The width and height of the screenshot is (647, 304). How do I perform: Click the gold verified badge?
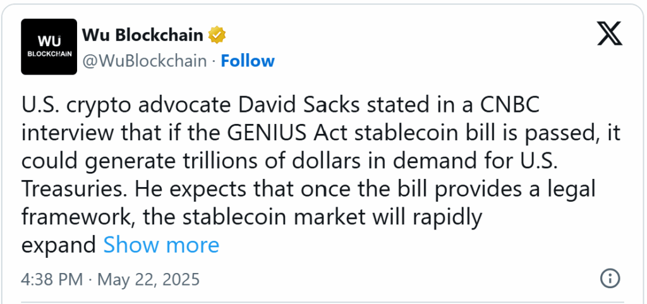217,35
